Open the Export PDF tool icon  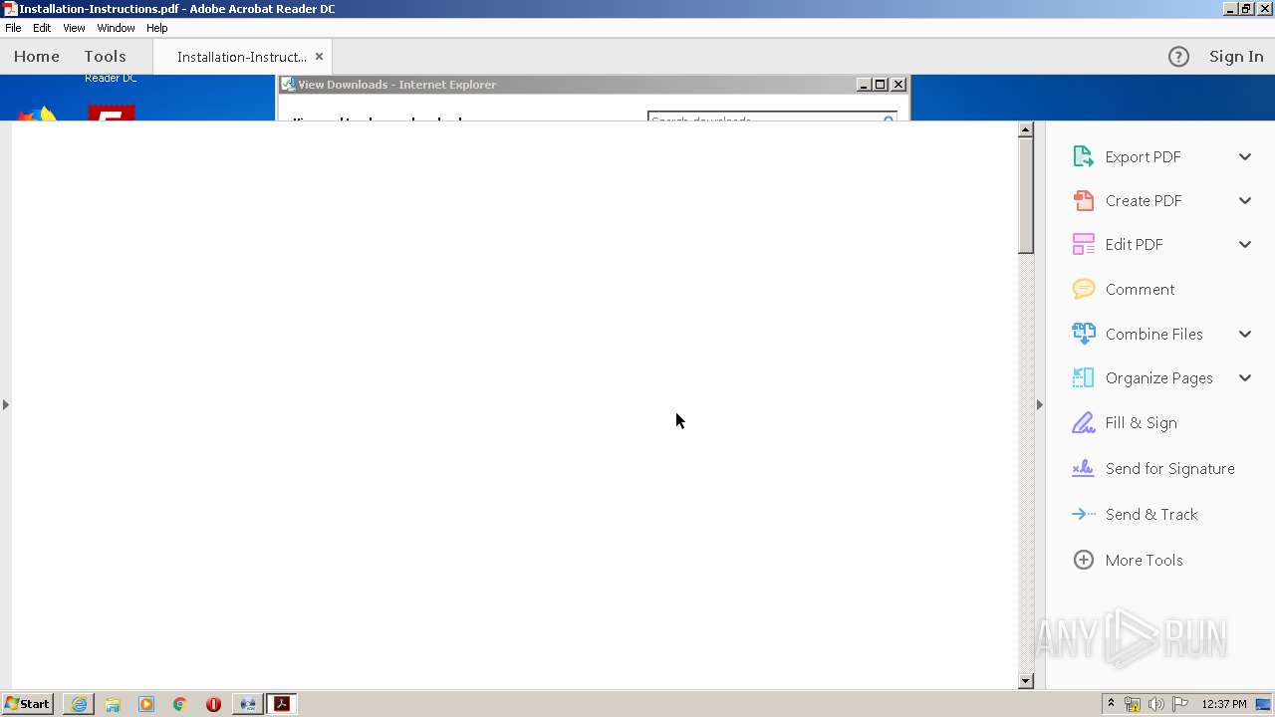point(1083,156)
